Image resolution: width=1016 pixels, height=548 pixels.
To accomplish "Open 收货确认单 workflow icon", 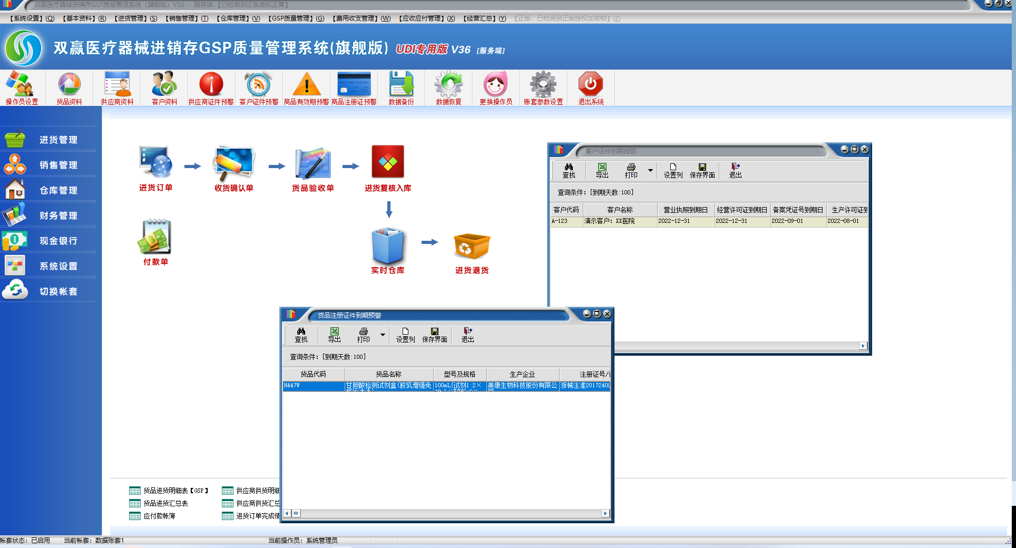I will [234, 169].
